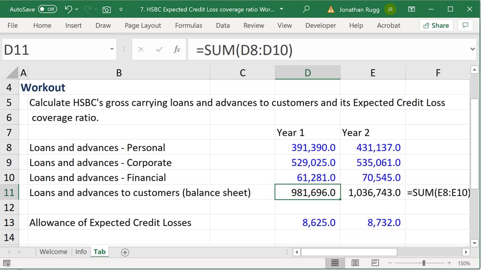Switch to the Insert ribbon tab

[73, 25]
